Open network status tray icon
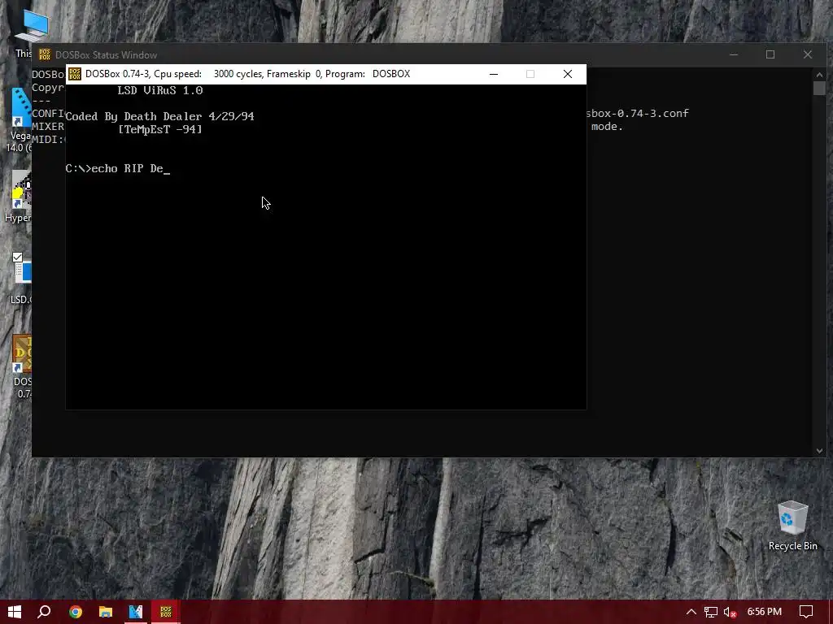 pos(711,612)
